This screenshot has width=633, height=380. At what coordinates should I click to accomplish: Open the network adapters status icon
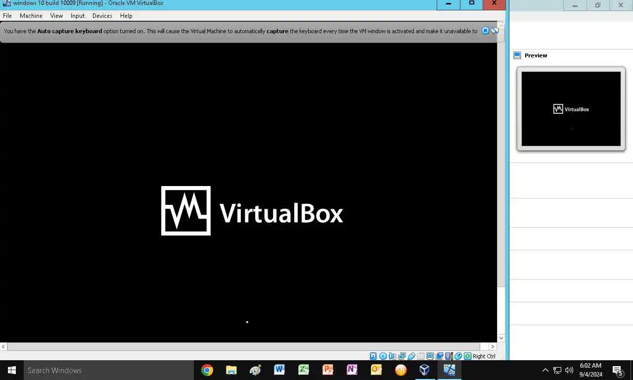pyautogui.click(x=402, y=356)
